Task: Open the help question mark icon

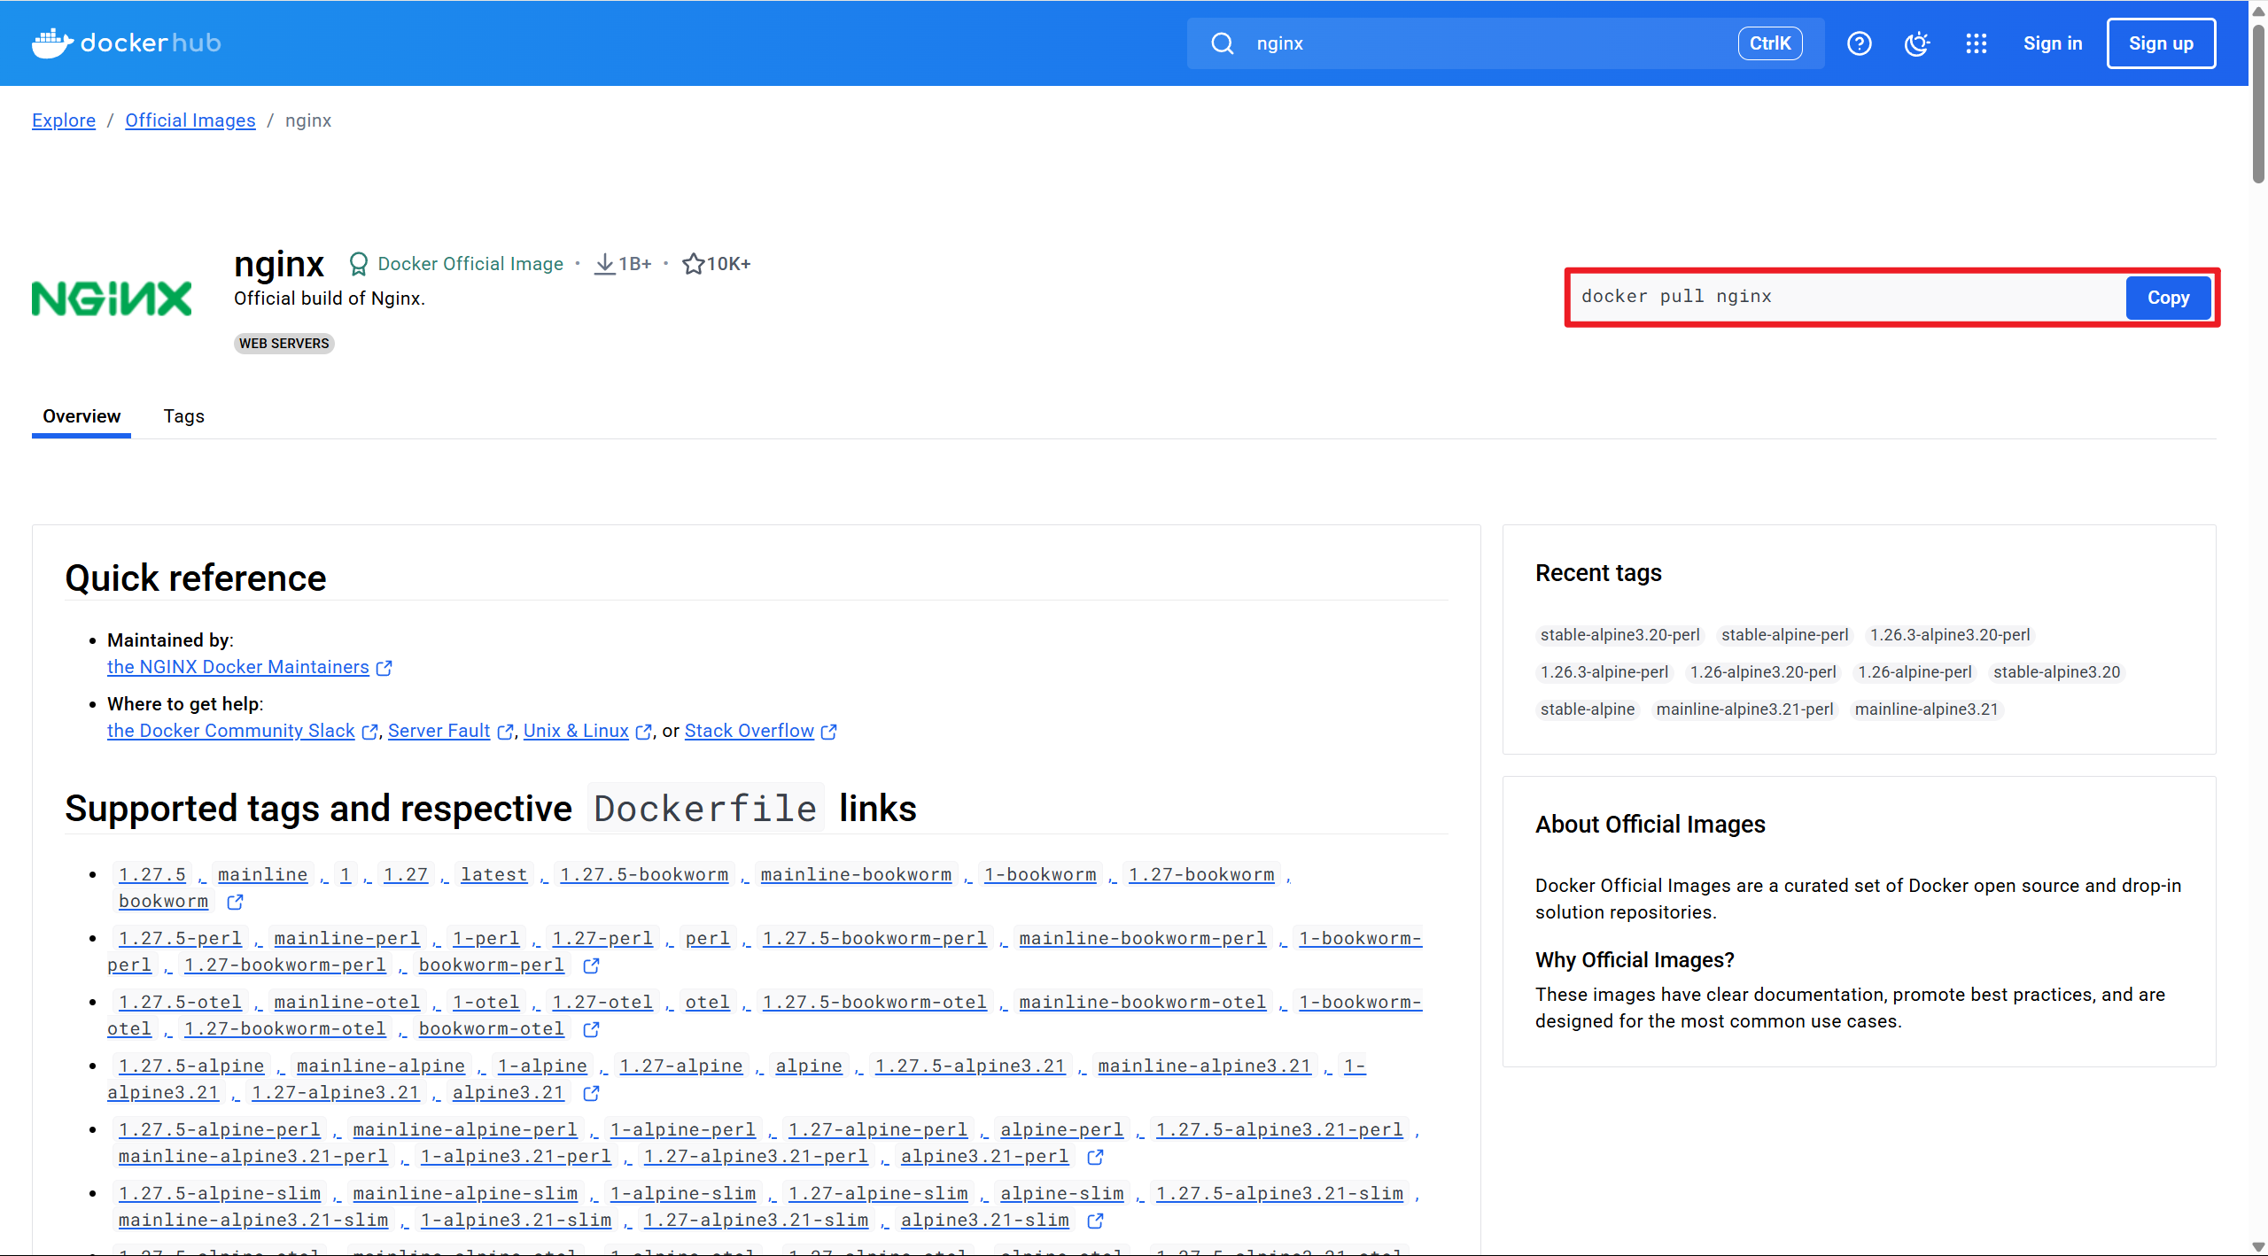Action: [1860, 43]
